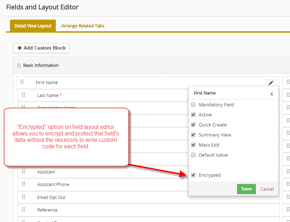
Task: Click the First Name field row label
Action: [x=47, y=82]
